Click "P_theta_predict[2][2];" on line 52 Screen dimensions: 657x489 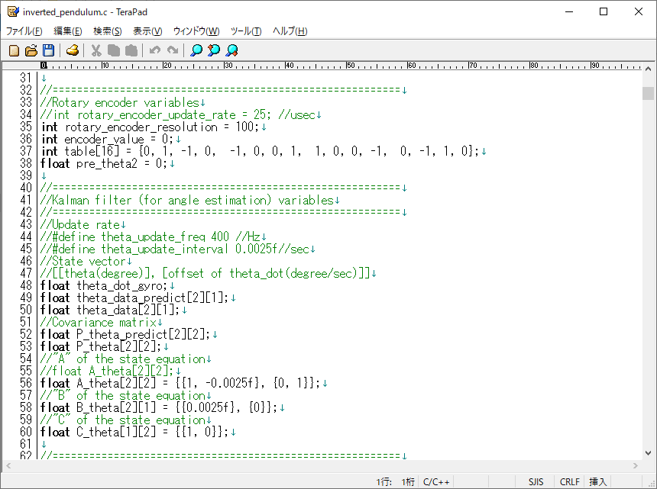pos(144,335)
